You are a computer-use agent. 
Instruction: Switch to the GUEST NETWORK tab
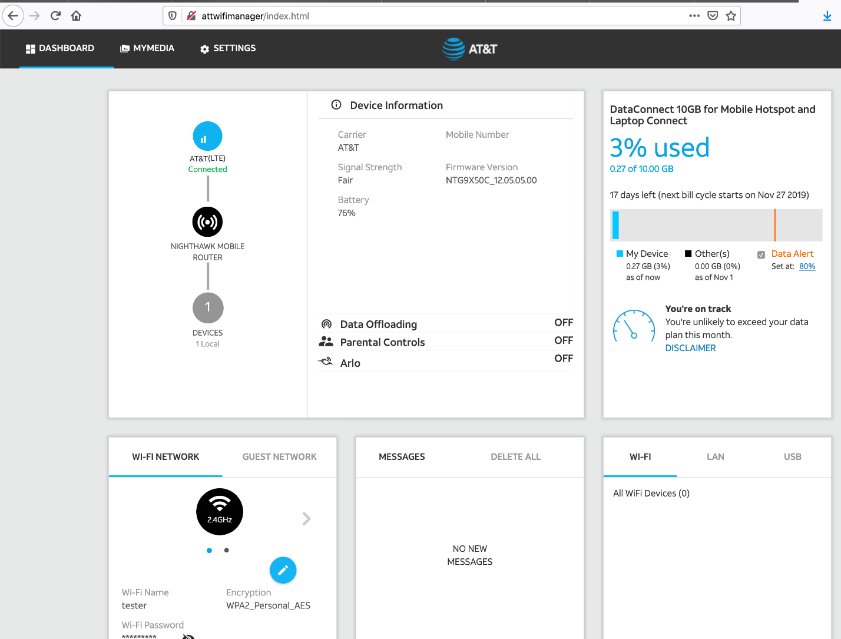click(279, 457)
